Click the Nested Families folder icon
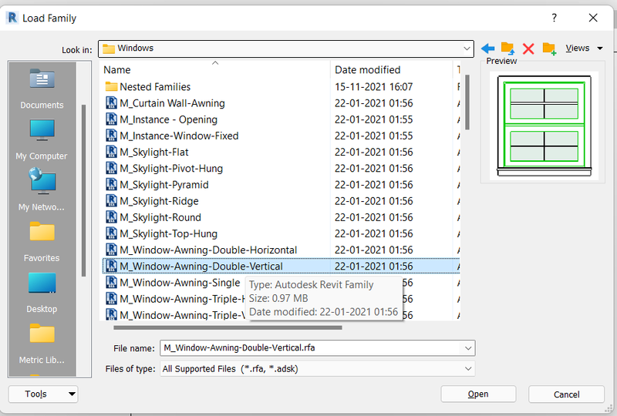This screenshot has height=416, width=617. 111,86
